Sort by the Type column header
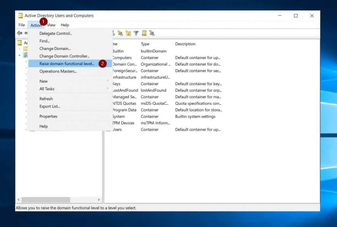The width and height of the screenshot is (337, 227). [145, 44]
